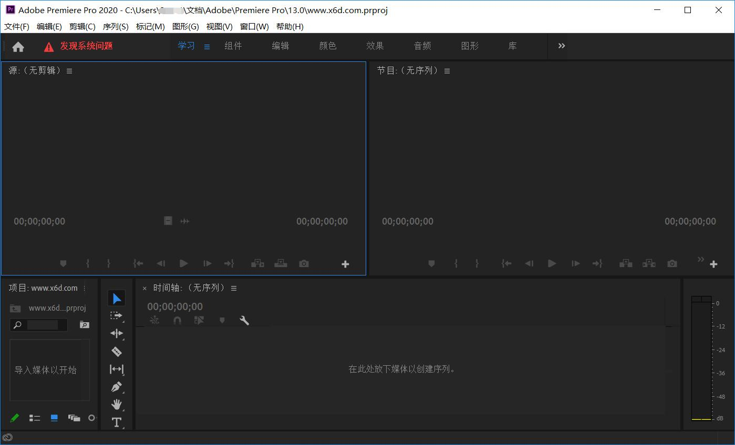Open the 学习 workspace menu icon
The image size is (735, 445).
pyautogui.click(x=207, y=47)
